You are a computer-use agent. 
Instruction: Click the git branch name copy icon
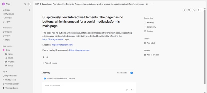pyautogui.click(x=194, y=10)
